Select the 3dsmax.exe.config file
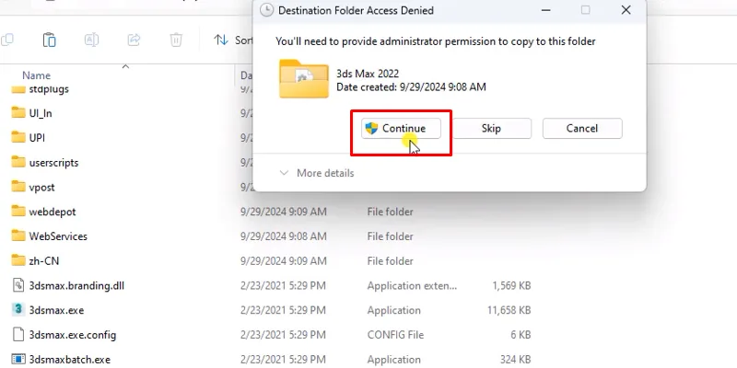 point(72,335)
